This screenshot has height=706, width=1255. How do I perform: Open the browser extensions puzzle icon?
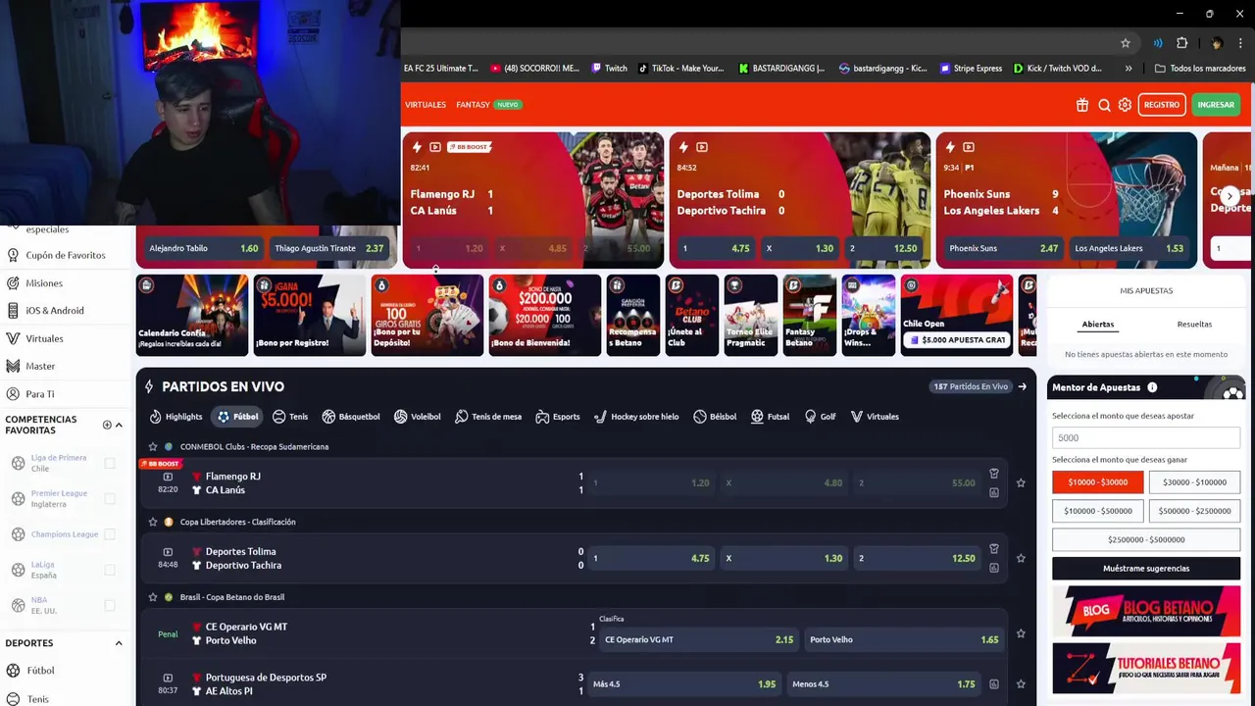coord(1181,43)
